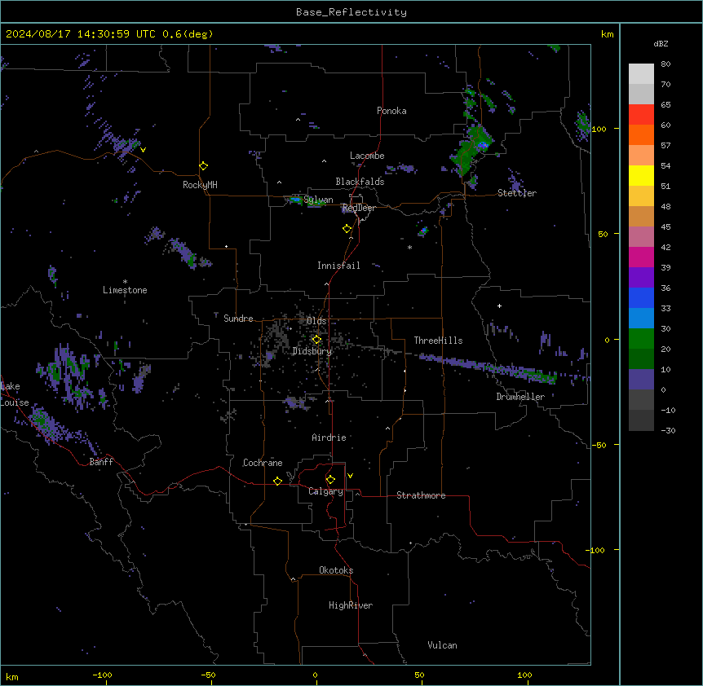Screen dimensions: 703x686
Task: Click the Olds label
Action: (316, 321)
